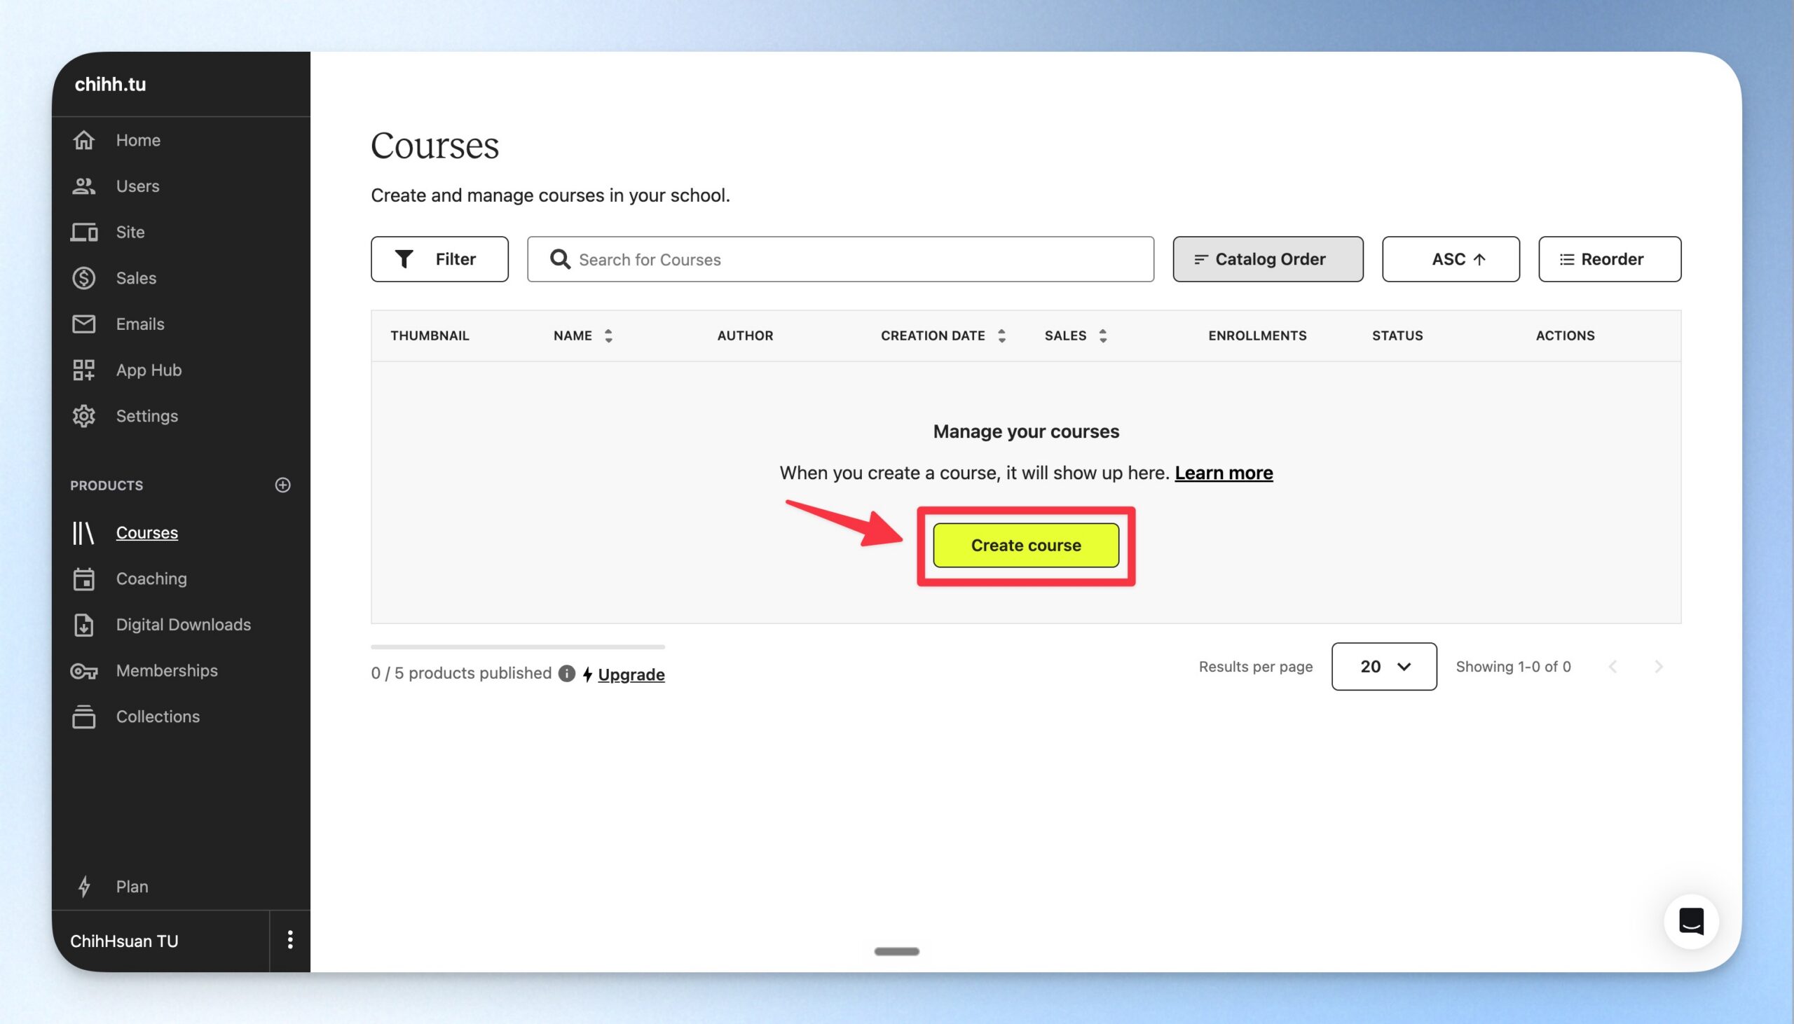The height and width of the screenshot is (1024, 1794).
Task: Click the Home house icon
Action: click(x=83, y=140)
